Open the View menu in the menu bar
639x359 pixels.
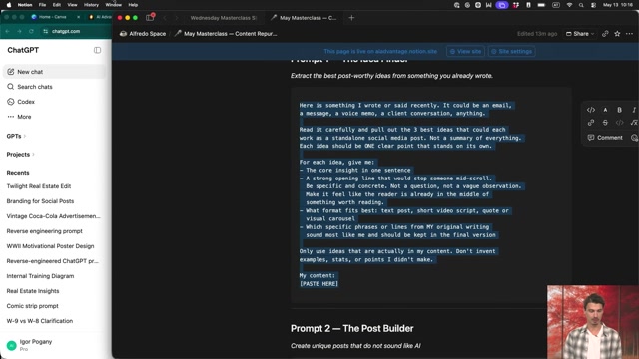click(x=72, y=5)
